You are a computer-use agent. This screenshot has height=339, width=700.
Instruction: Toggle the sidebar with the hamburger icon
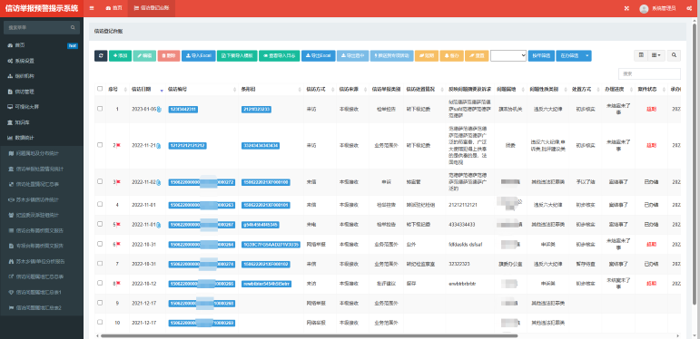pos(92,8)
